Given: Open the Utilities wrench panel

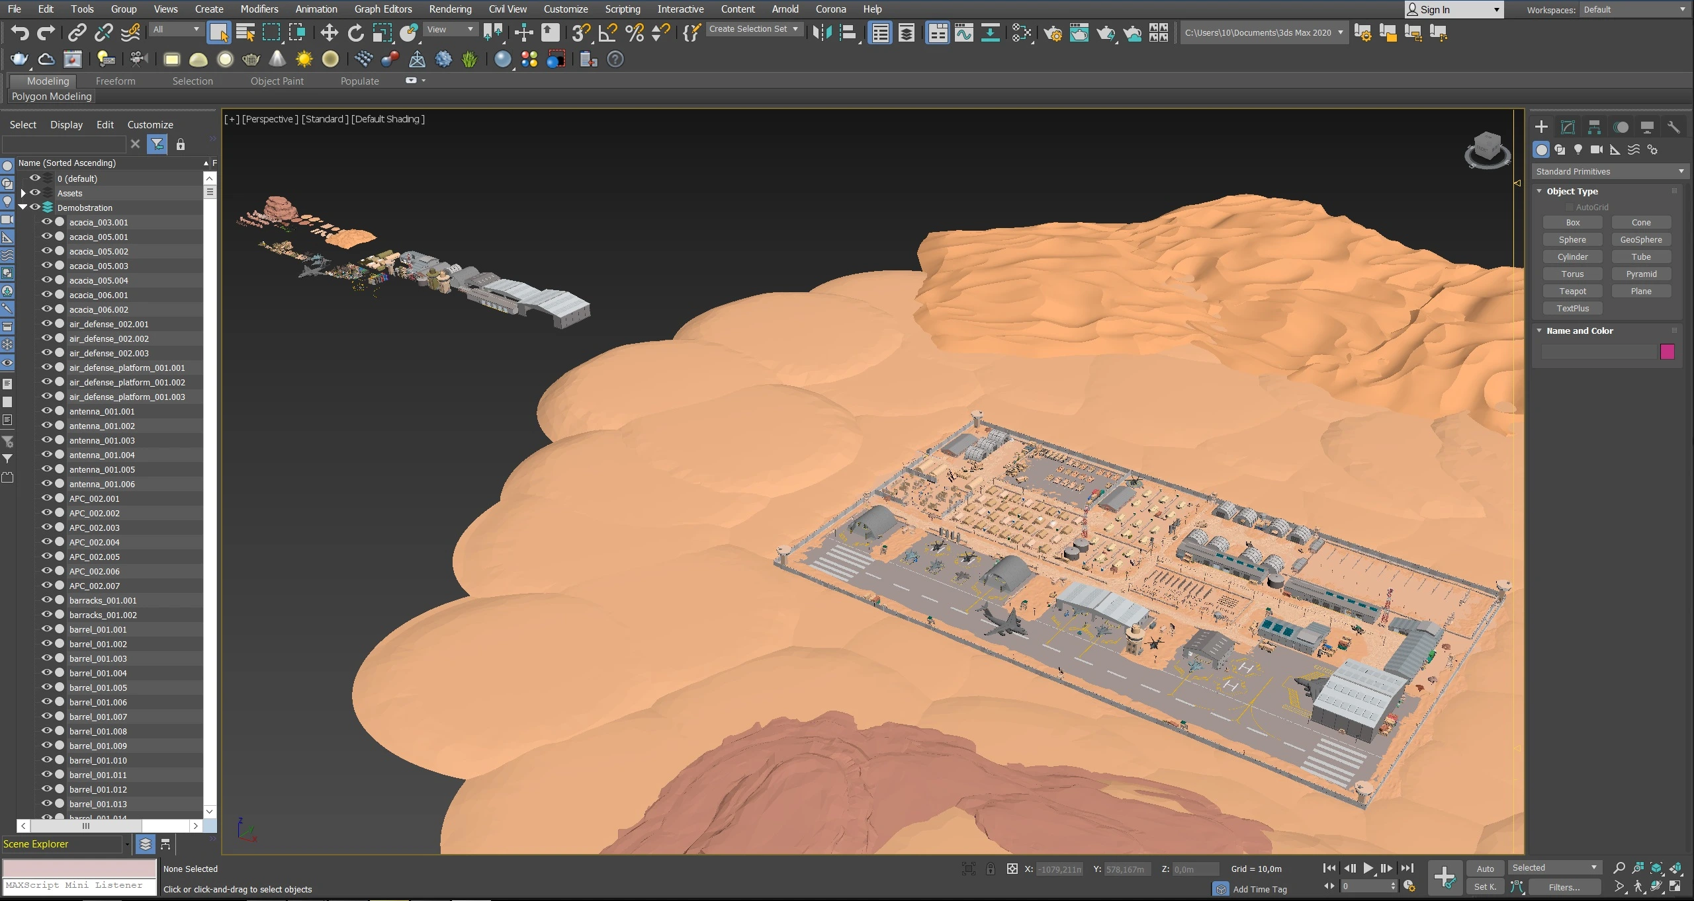Looking at the screenshot, I should [1673, 127].
